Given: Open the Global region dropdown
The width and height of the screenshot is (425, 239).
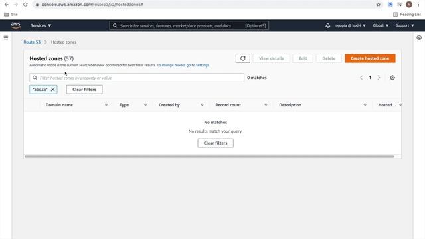Looking at the screenshot, I should coord(381,25).
